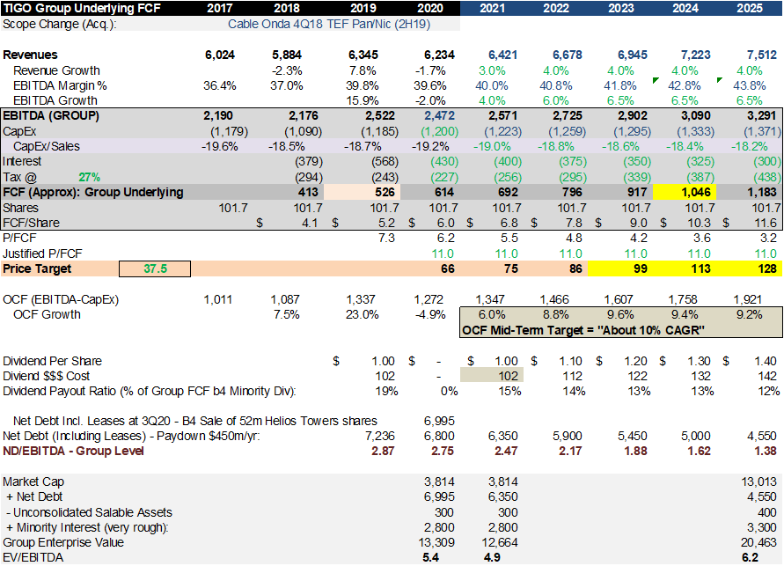The height and width of the screenshot is (566, 784).
Task: Select the 2020 EV/EBITDA value 5.4
Action: [431, 557]
